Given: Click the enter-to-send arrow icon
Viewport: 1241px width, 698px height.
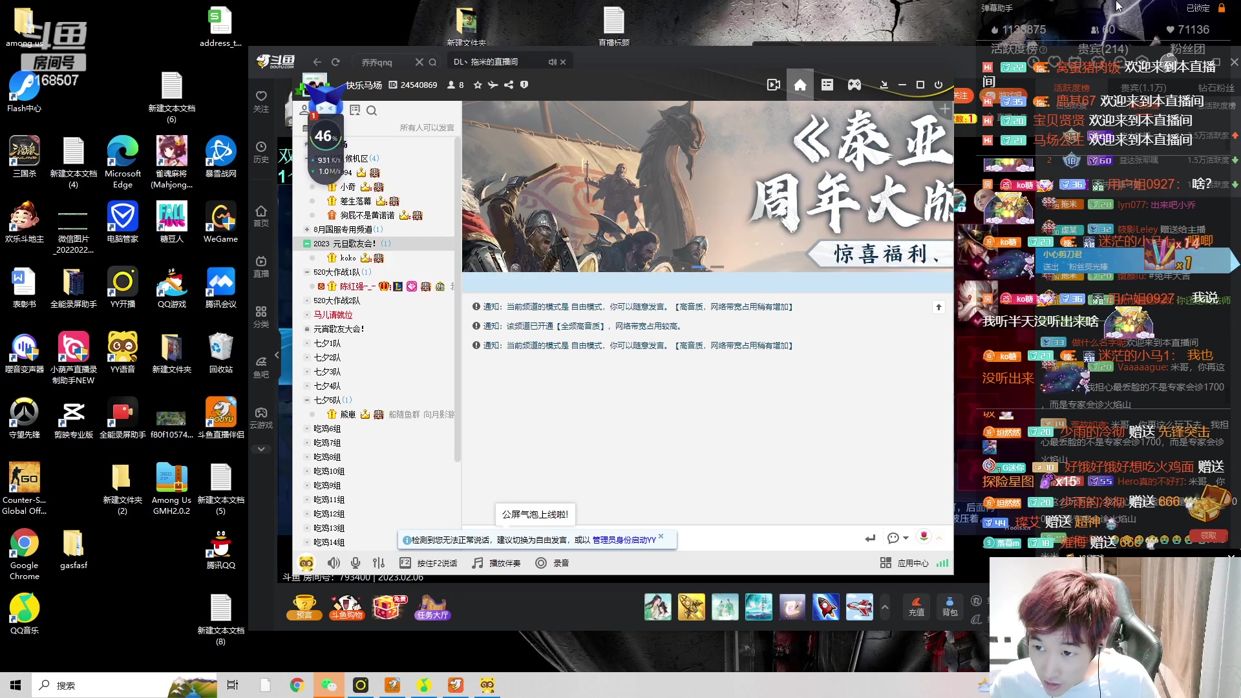Looking at the screenshot, I should (x=870, y=538).
